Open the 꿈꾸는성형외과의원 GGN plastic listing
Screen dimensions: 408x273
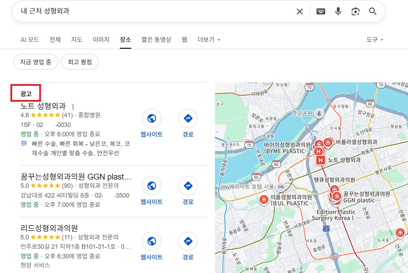pyautogui.click(x=76, y=177)
